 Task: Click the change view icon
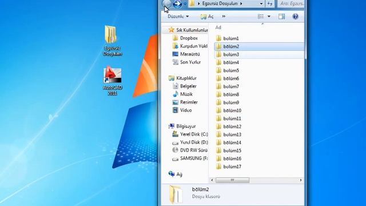point(261,17)
